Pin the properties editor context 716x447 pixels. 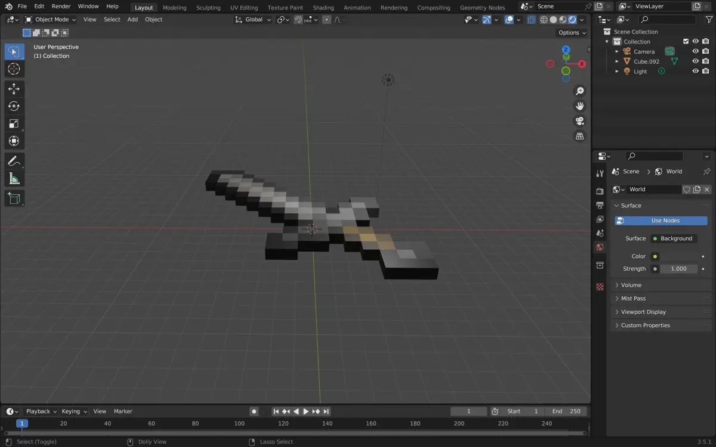pyautogui.click(x=706, y=172)
